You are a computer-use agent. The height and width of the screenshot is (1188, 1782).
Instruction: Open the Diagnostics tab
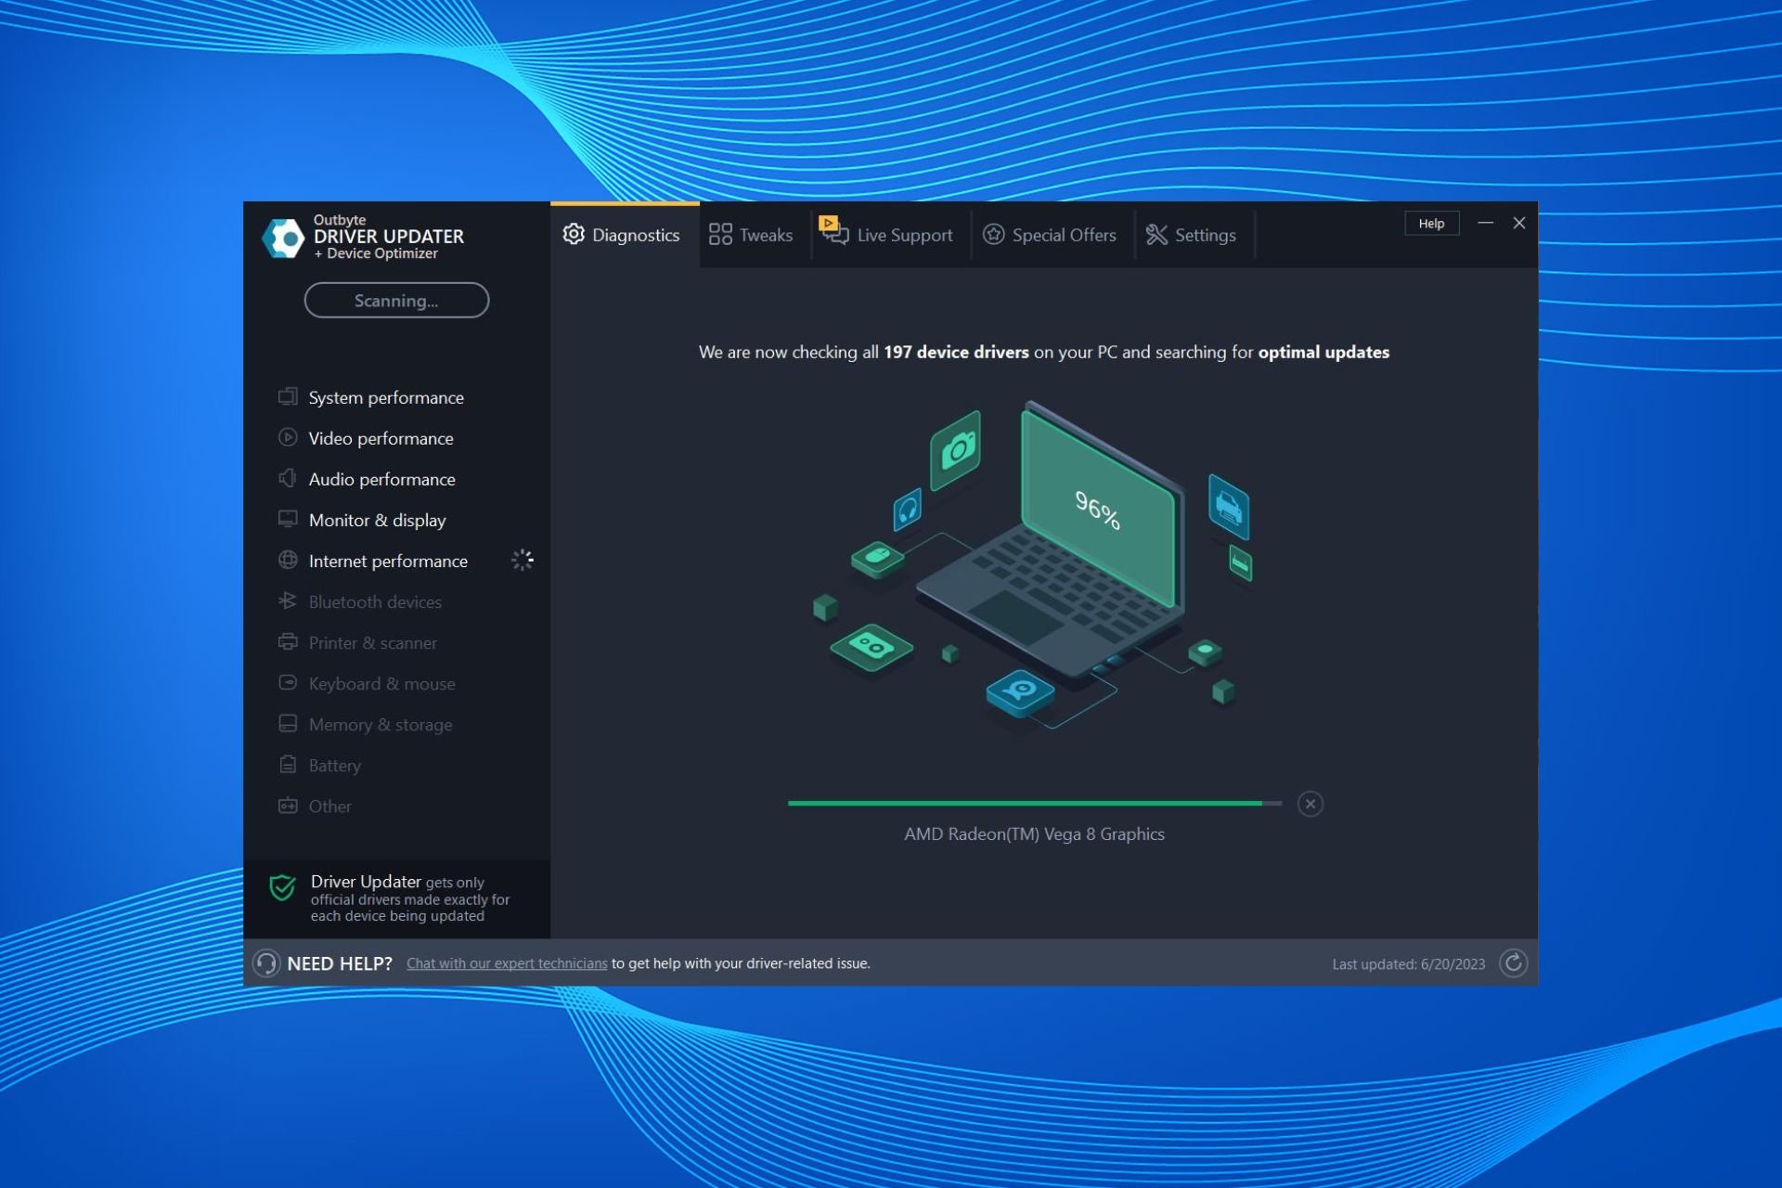click(624, 235)
